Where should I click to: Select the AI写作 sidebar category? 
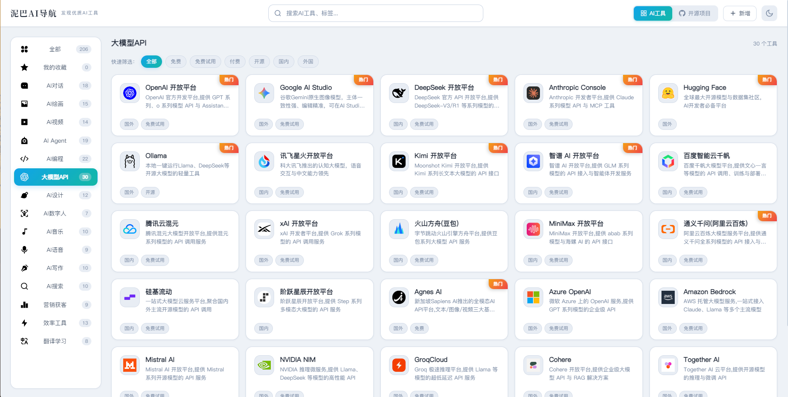point(56,268)
